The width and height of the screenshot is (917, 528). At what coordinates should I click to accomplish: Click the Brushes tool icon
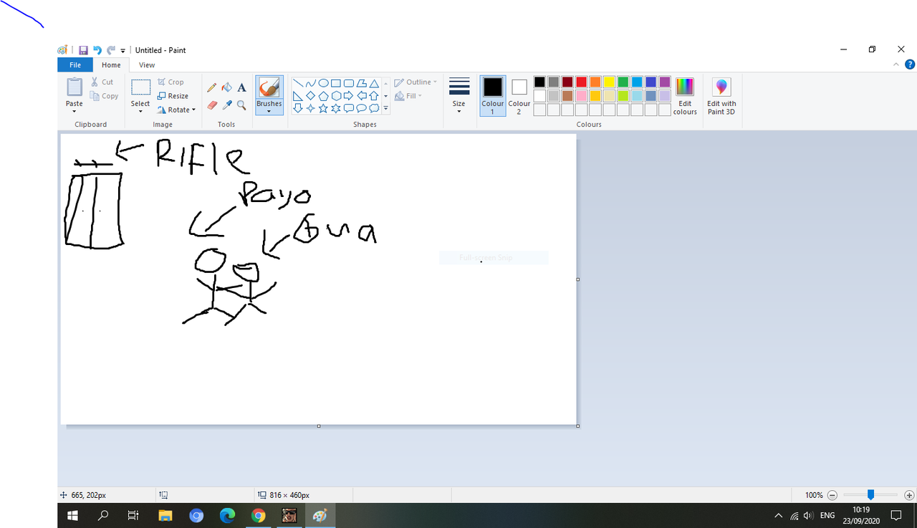[x=269, y=87]
